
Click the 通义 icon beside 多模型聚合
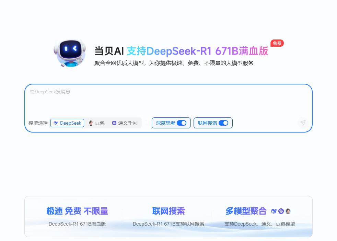point(281,211)
